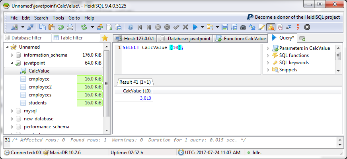Save the query with the floppy disk icon

pos(225,27)
